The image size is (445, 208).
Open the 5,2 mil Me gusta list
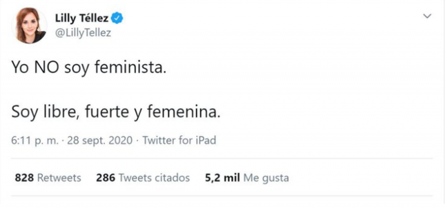click(246, 178)
